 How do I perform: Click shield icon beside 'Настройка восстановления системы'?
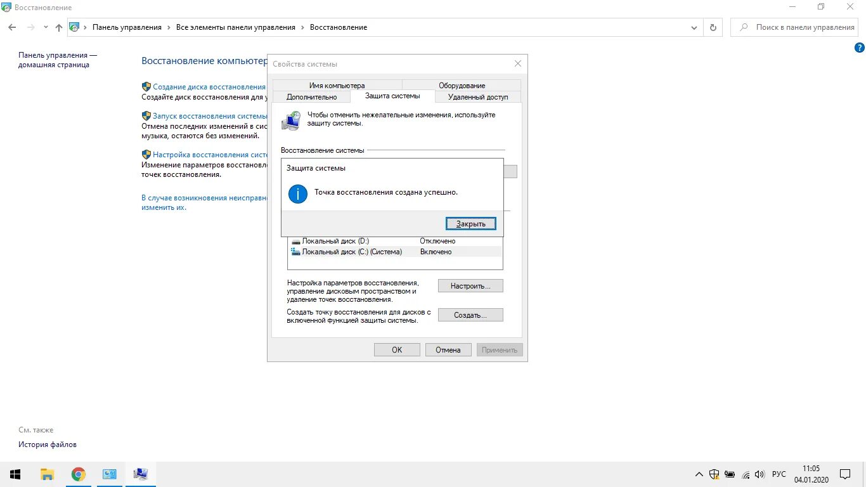146,154
